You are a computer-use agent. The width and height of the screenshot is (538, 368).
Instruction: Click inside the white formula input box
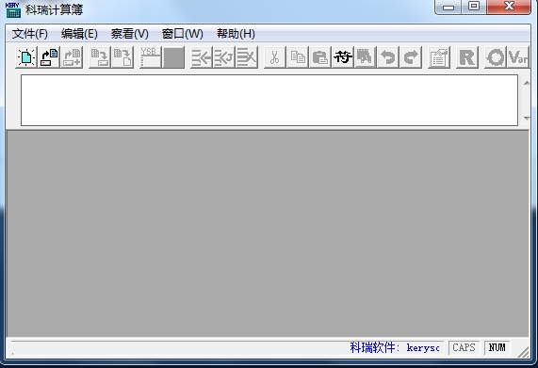[x=269, y=100]
